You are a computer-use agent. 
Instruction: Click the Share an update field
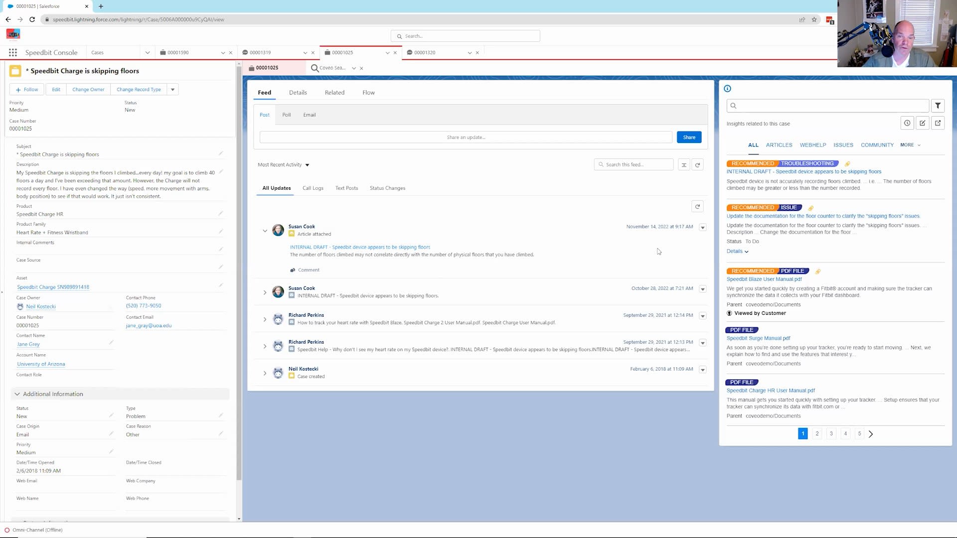pyautogui.click(x=466, y=137)
